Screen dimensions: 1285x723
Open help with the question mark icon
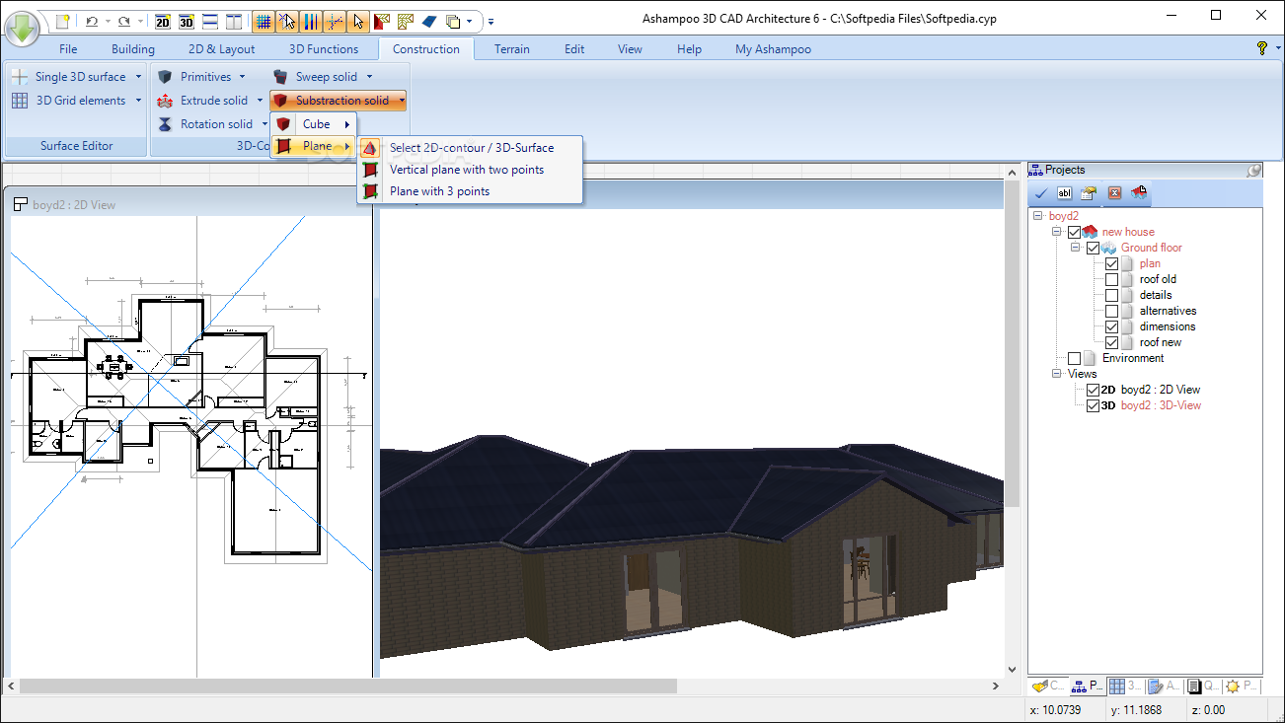point(1261,48)
